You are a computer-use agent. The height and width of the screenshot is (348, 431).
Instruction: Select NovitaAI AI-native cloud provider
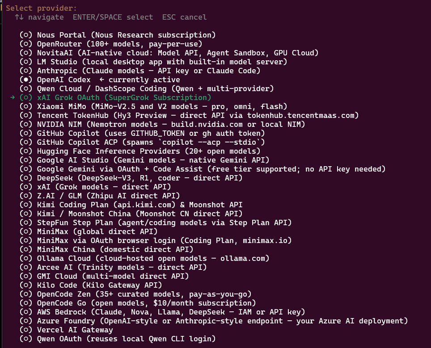[x=169, y=53]
